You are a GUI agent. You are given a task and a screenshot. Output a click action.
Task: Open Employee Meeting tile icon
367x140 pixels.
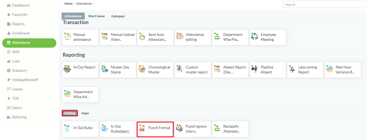click(x=255, y=36)
